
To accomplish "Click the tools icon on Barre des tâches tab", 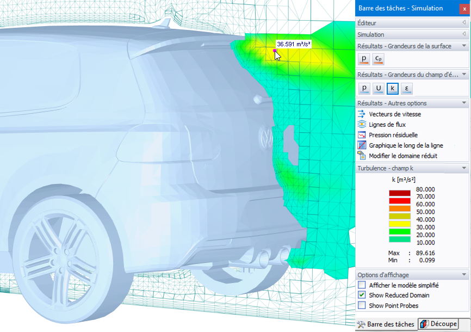I will 361,324.
